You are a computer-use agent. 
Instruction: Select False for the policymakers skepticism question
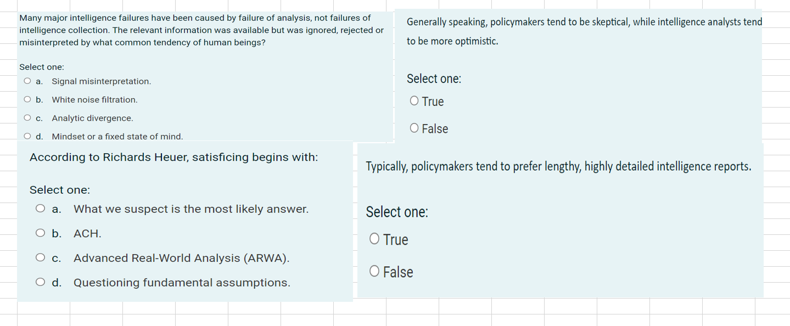(x=414, y=127)
